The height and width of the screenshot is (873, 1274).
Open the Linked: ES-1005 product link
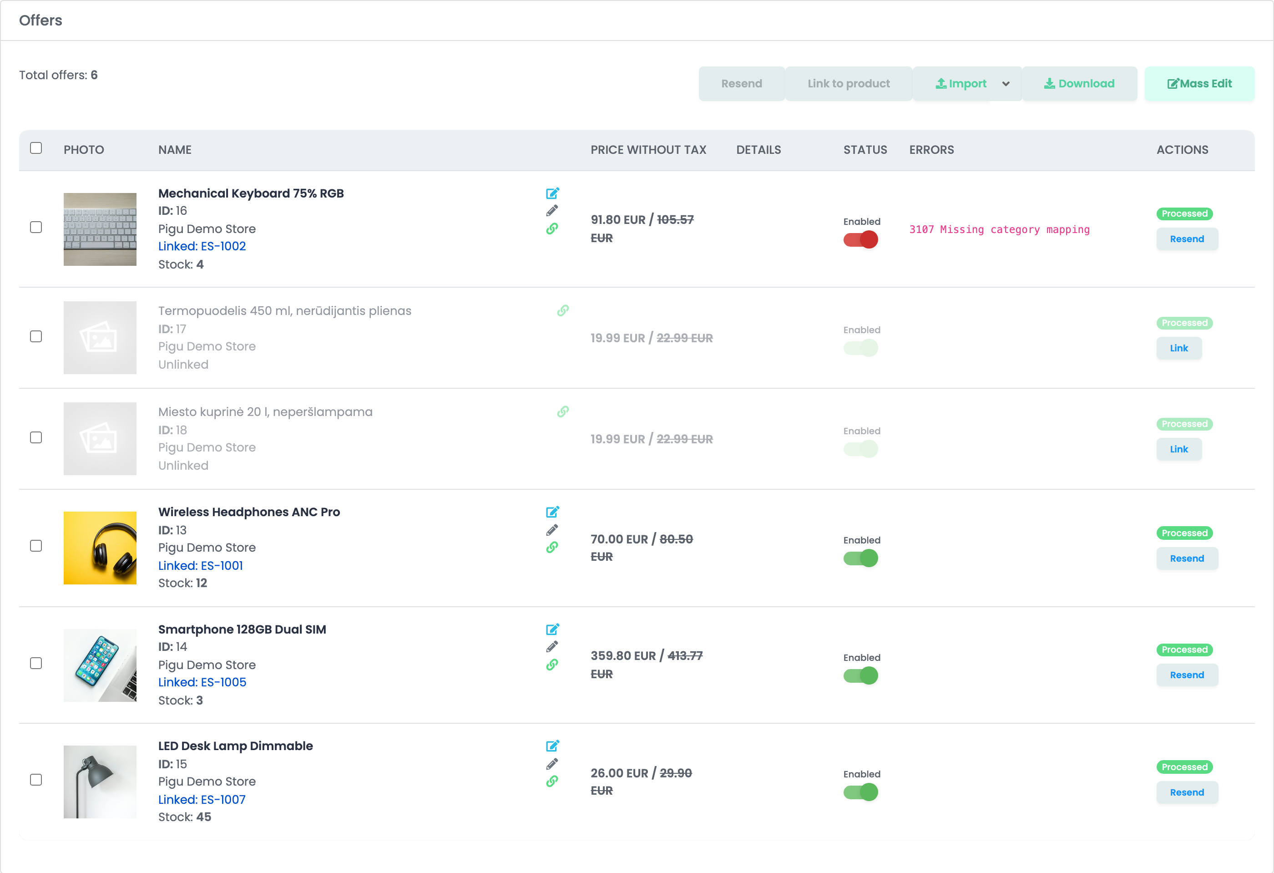(202, 682)
